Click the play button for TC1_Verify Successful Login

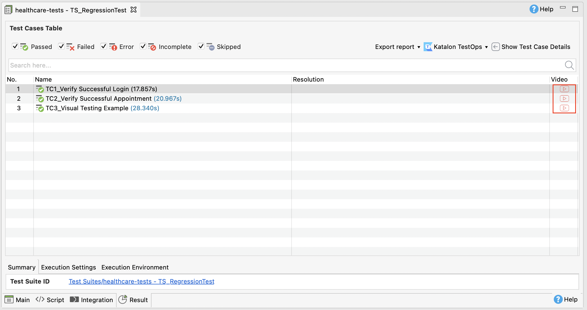(x=564, y=89)
